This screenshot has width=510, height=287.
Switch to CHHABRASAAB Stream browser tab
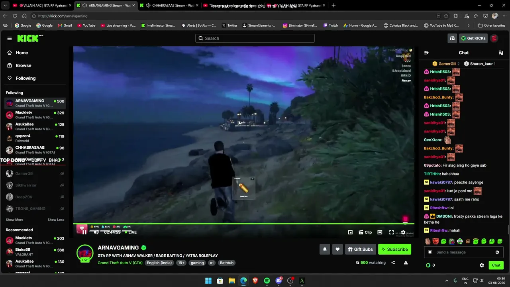pos(169,6)
